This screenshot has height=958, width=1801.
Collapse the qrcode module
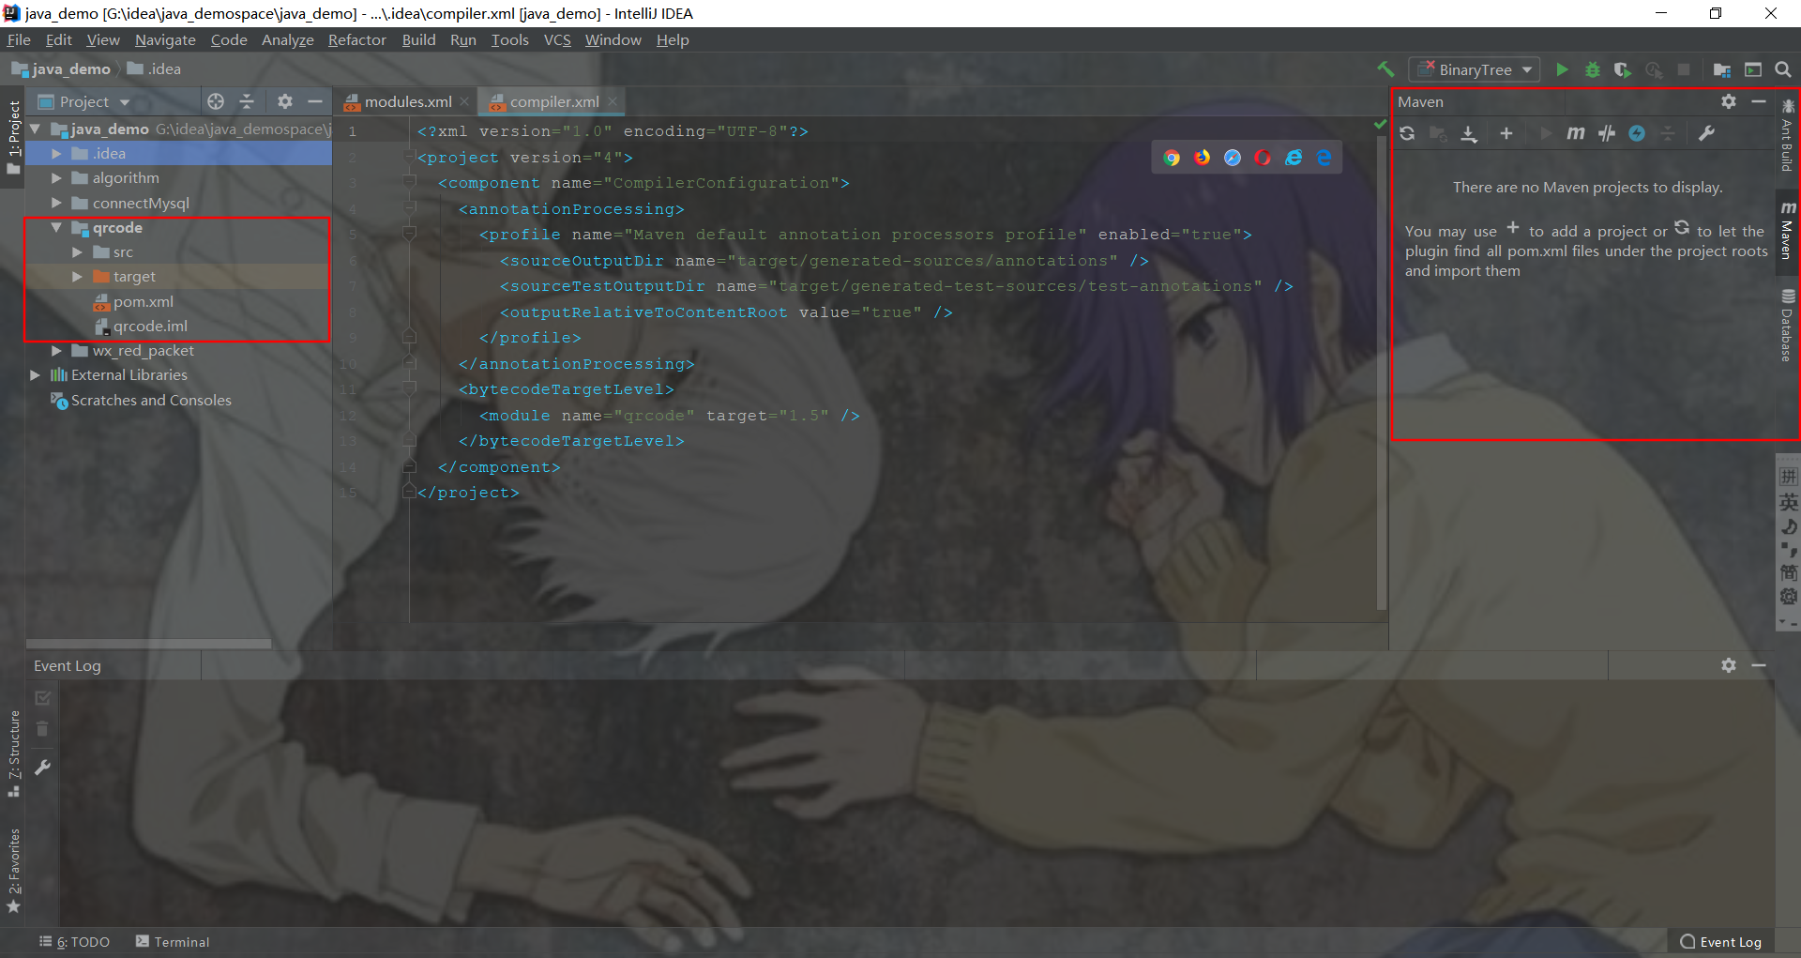[56, 227]
